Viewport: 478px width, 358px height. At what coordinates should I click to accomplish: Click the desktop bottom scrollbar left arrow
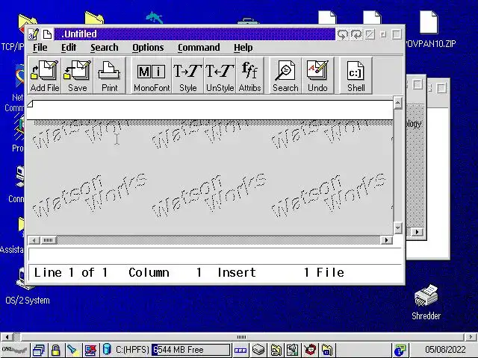pos(7,336)
